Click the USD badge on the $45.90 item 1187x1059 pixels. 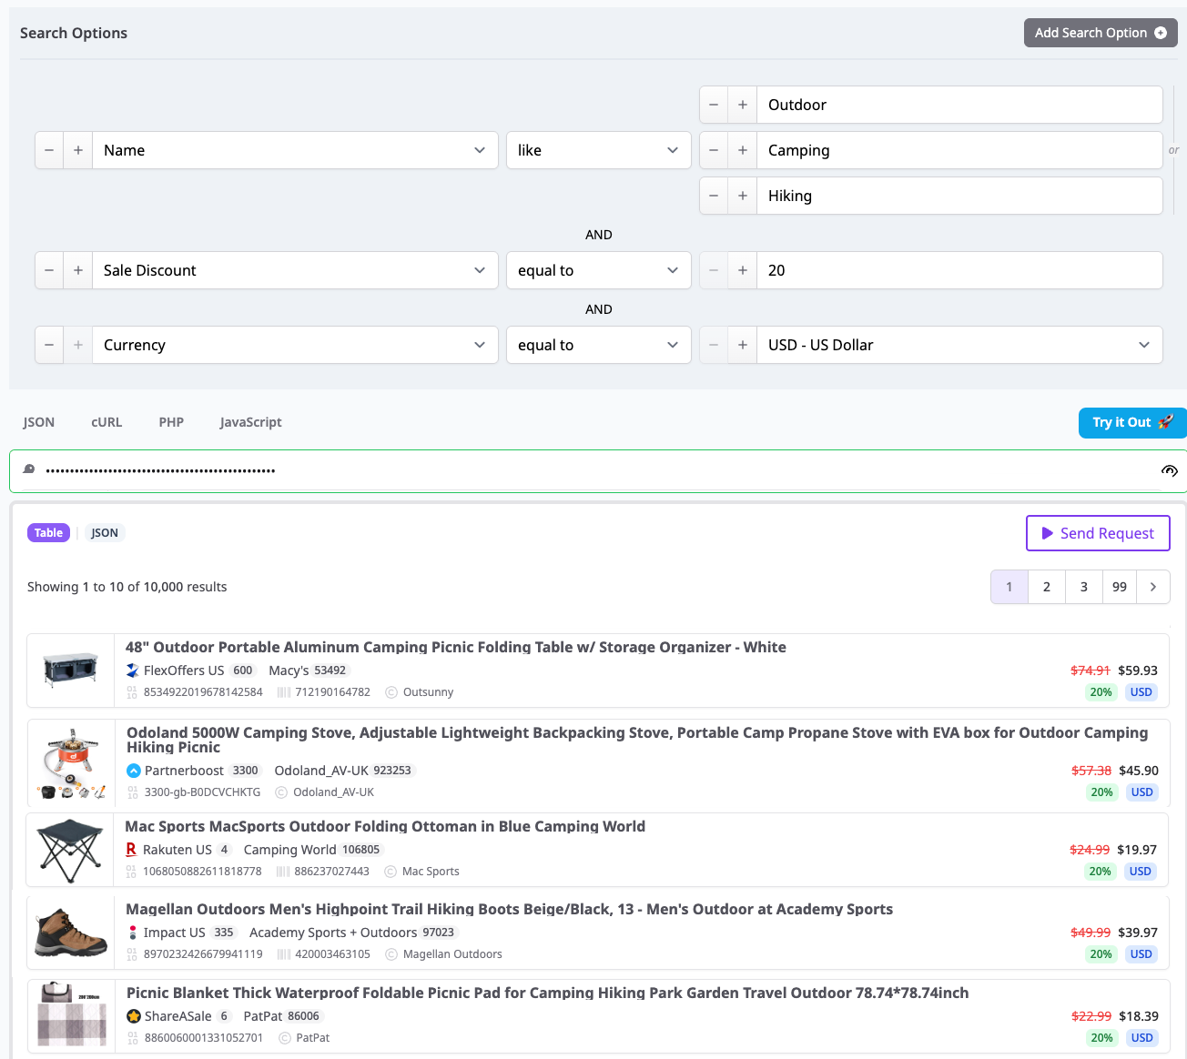pos(1142,792)
